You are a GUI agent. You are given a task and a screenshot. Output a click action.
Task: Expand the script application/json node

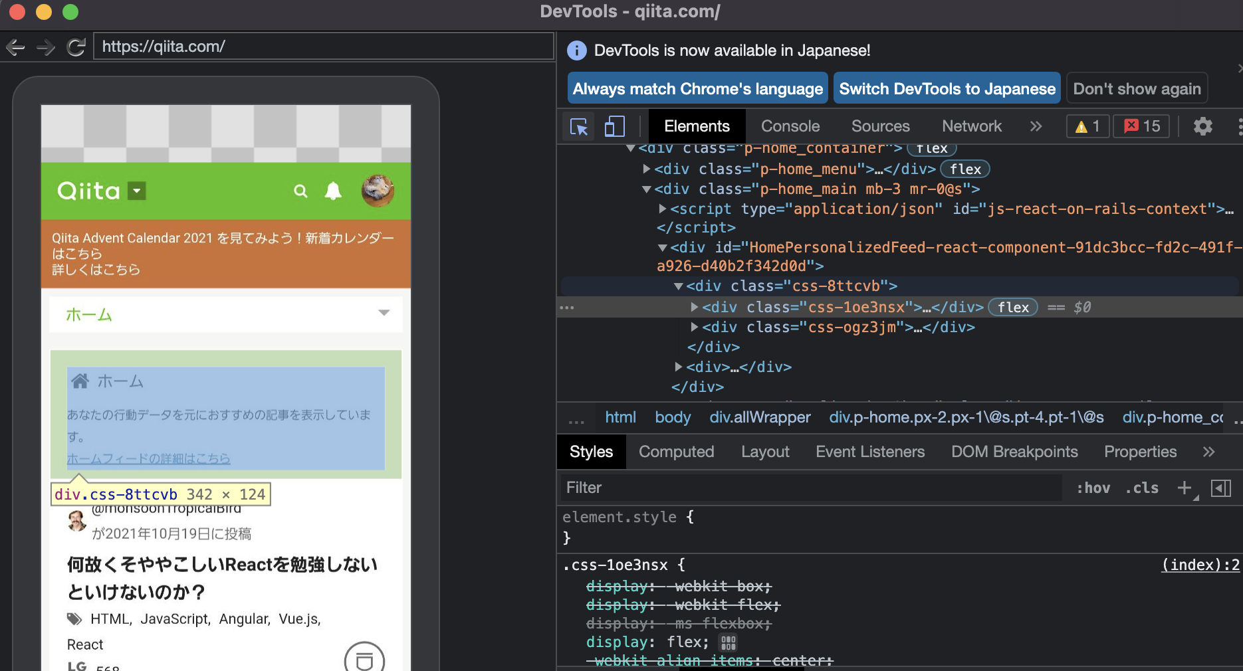(x=662, y=209)
